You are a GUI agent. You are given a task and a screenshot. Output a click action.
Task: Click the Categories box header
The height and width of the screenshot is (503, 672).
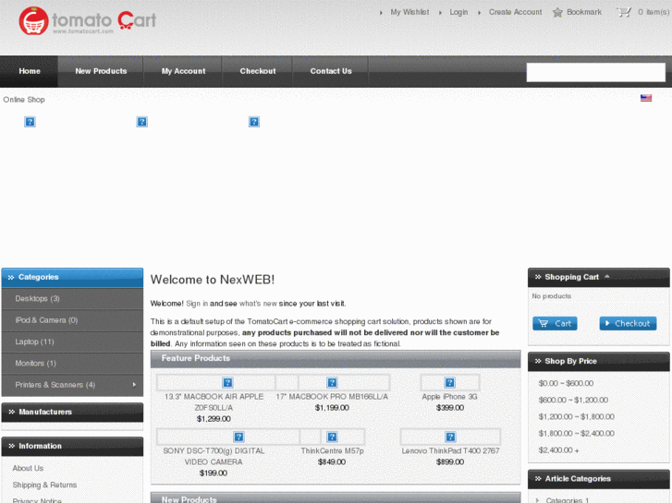click(x=72, y=277)
